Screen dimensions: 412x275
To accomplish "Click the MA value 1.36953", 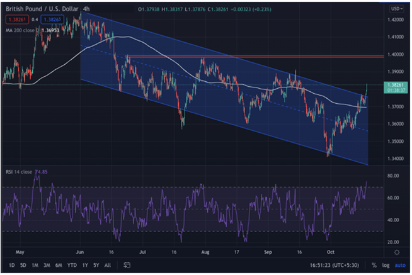I will (x=50, y=30).
